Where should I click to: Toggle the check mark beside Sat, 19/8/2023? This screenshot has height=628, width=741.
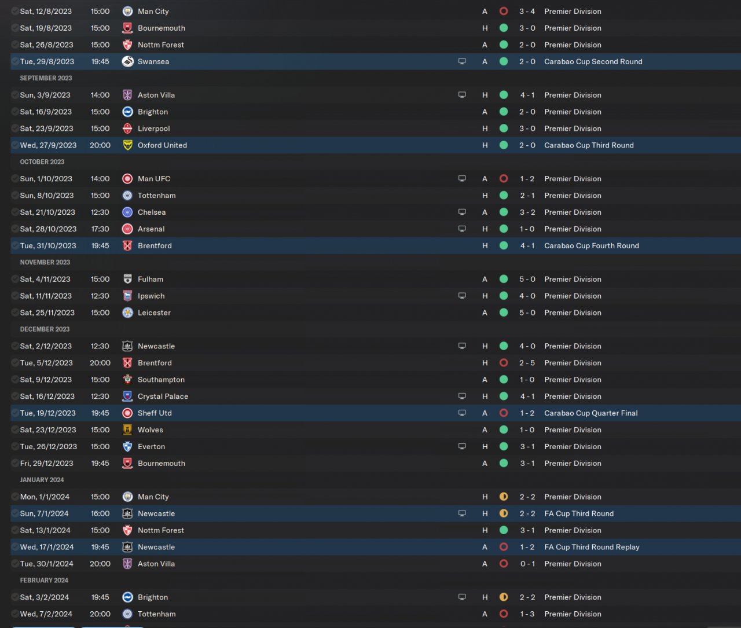point(15,28)
